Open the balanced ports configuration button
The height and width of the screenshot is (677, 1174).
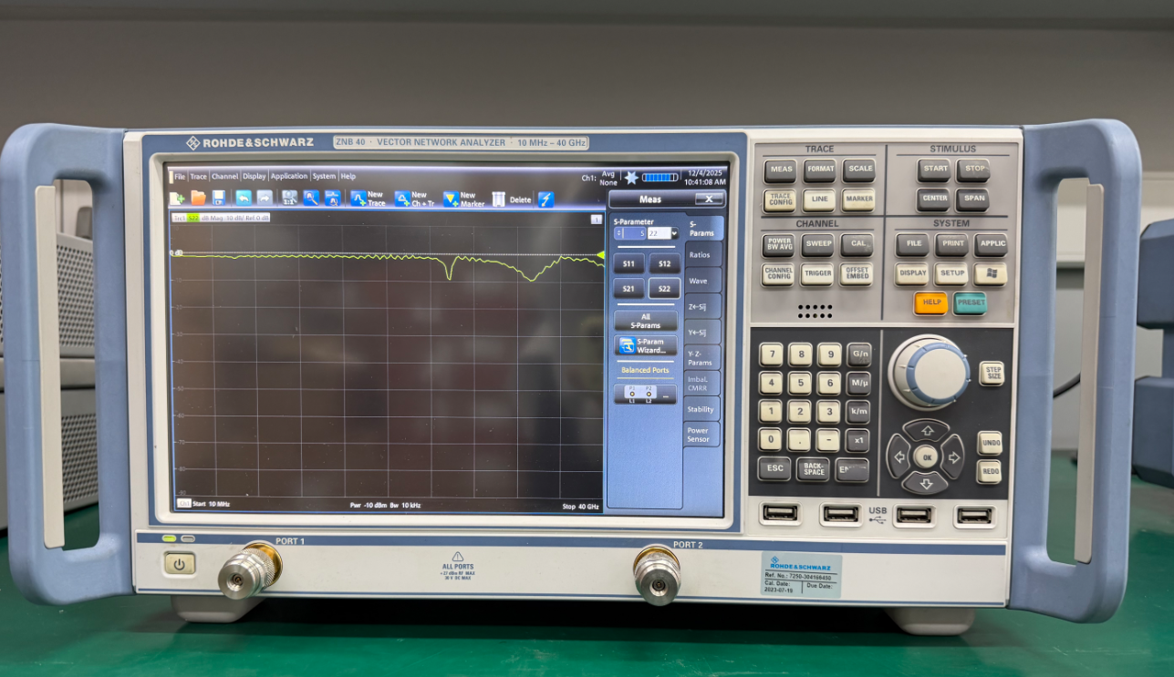click(x=645, y=394)
